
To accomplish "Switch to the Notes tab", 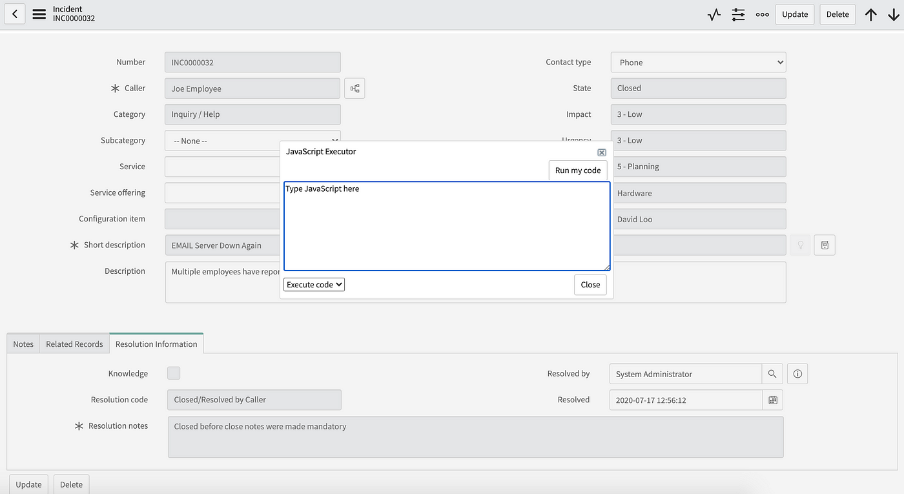I will click(x=23, y=344).
